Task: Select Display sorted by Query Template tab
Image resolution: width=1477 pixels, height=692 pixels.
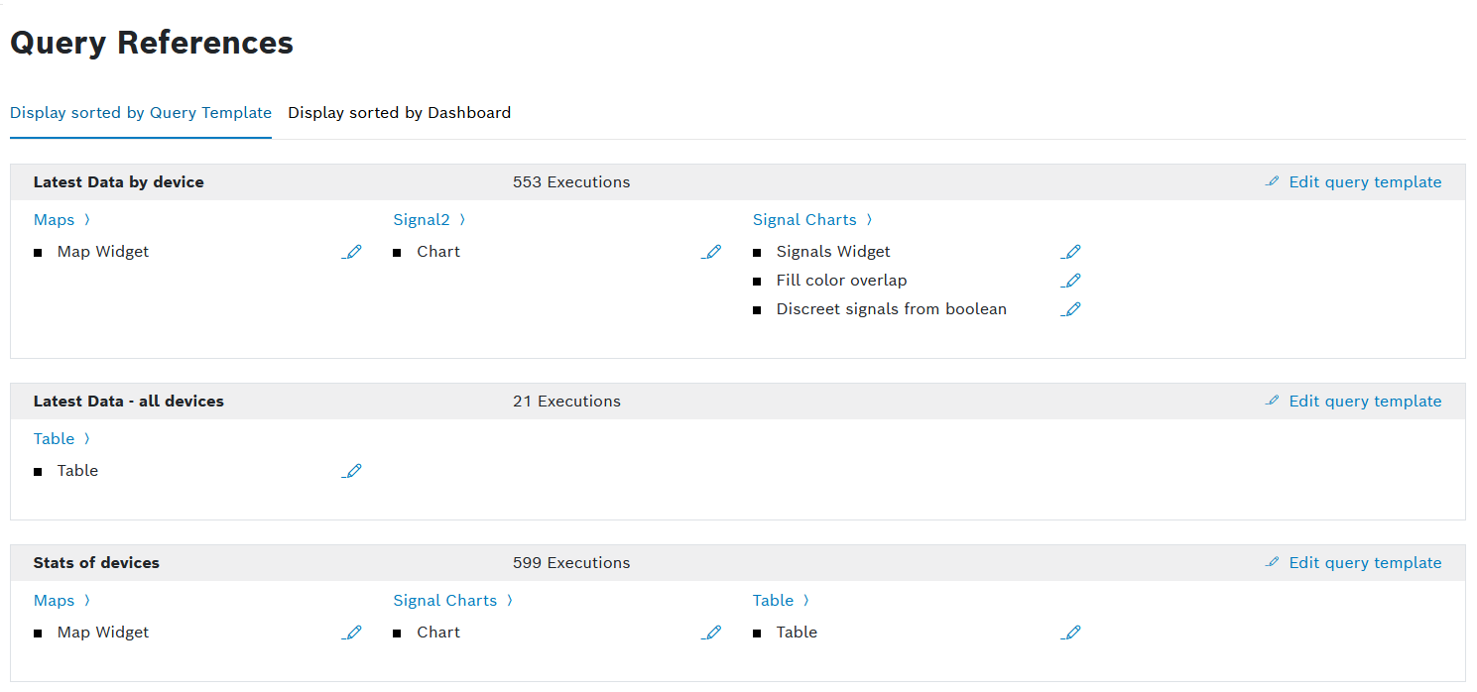Action: (141, 113)
